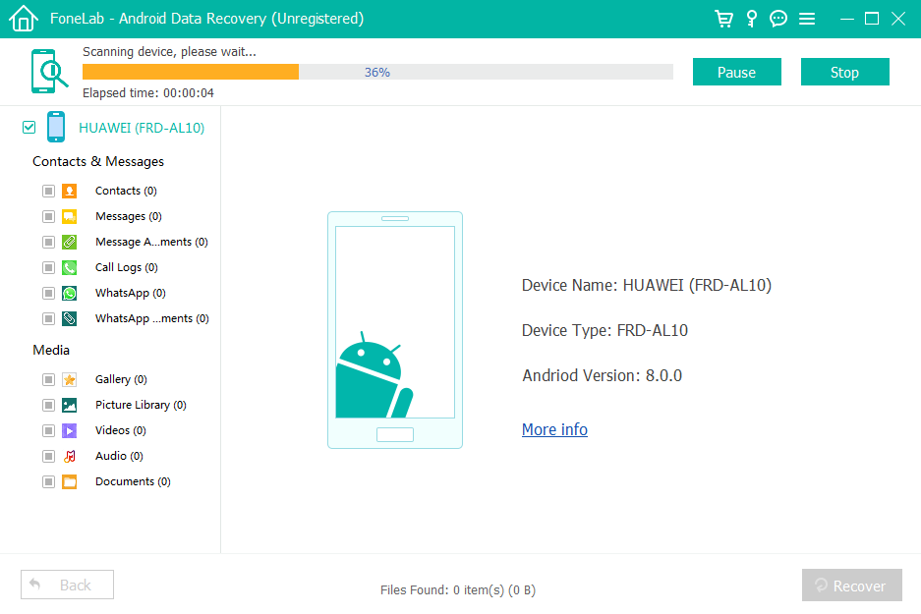This screenshot has width=921, height=614.
Task: Click the purple Videos play icon
Action: coord(70,431)
